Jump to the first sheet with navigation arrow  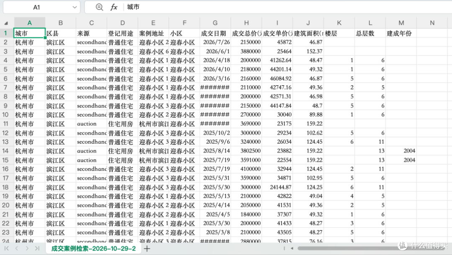[7, 248]
